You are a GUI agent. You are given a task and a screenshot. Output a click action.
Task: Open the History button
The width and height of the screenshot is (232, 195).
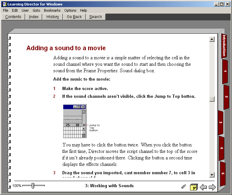[x=53, y=17]
